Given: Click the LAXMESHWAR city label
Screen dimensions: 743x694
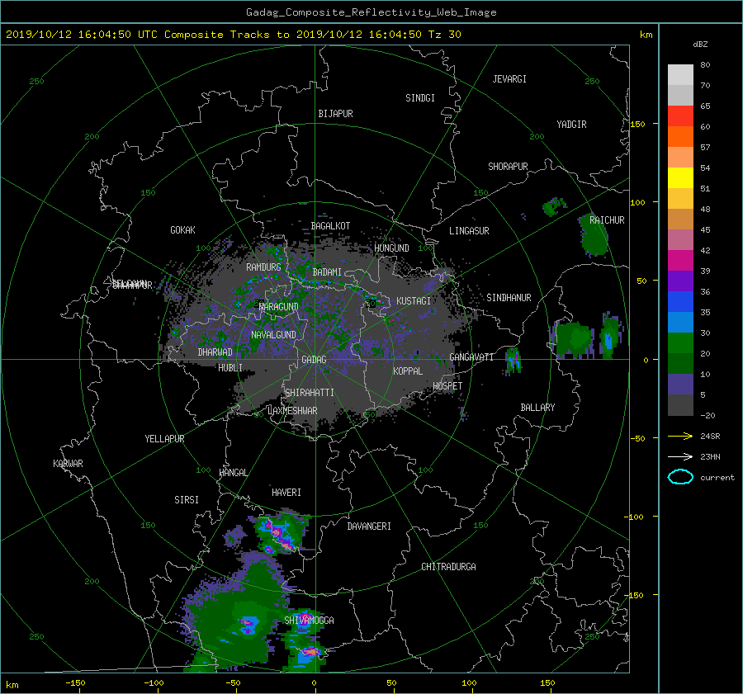Looking at the screenshot, I should coord(292,411).
